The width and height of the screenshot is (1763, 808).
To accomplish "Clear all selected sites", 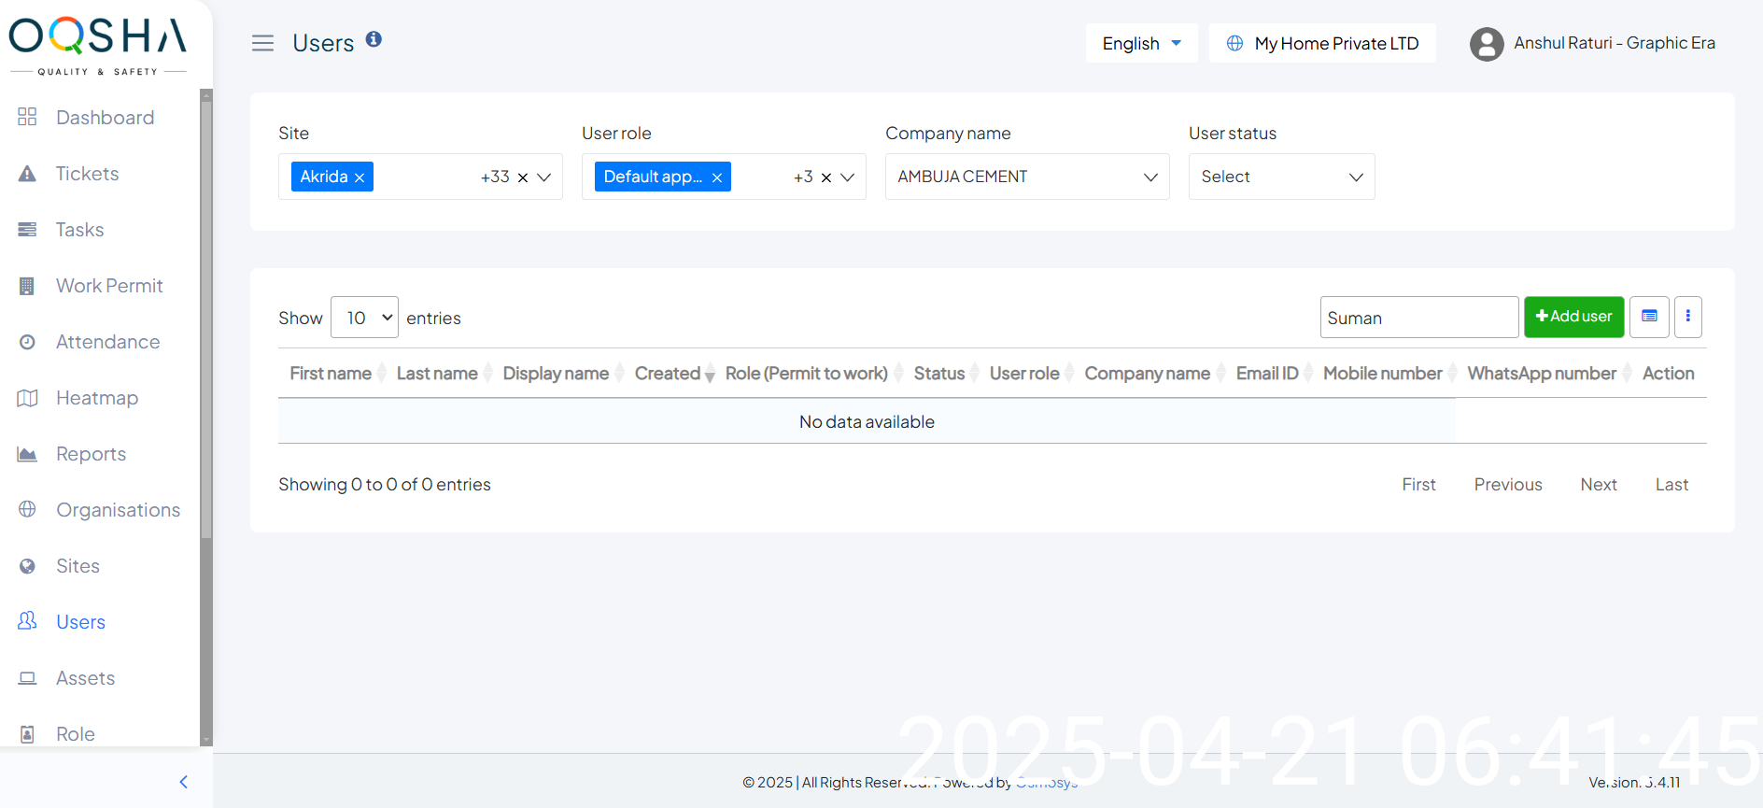I will [x=523, y=177].
